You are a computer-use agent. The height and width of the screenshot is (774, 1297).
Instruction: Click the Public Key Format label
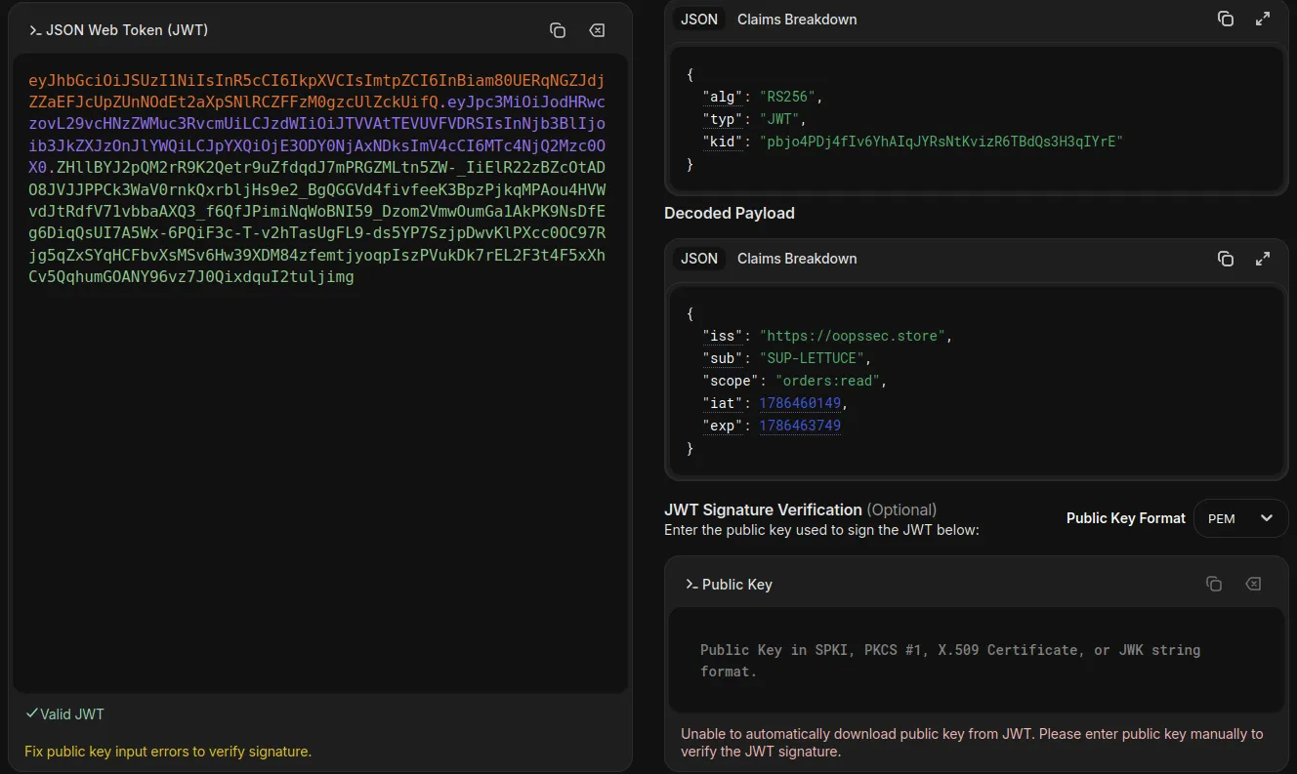[1125, 518]
